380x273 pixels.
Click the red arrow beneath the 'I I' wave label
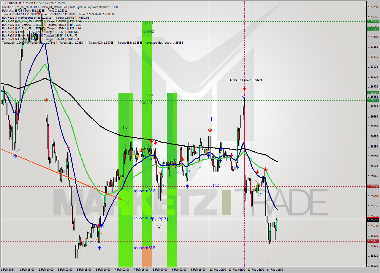click(x=210, y=130)
